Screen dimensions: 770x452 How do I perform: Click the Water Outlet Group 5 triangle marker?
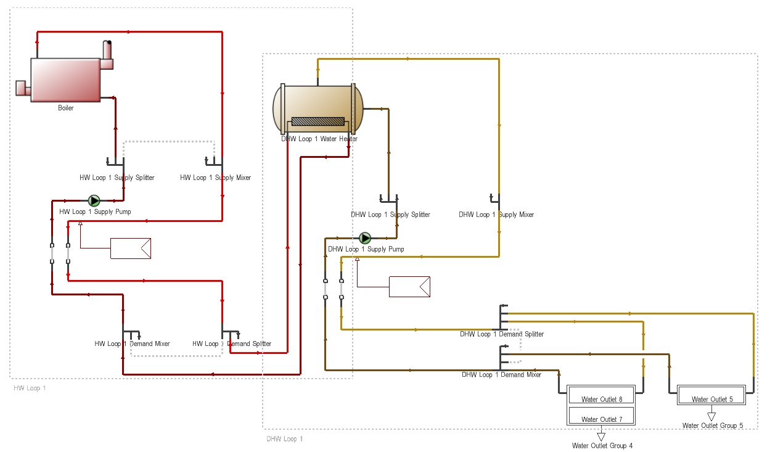coord(711,416)
